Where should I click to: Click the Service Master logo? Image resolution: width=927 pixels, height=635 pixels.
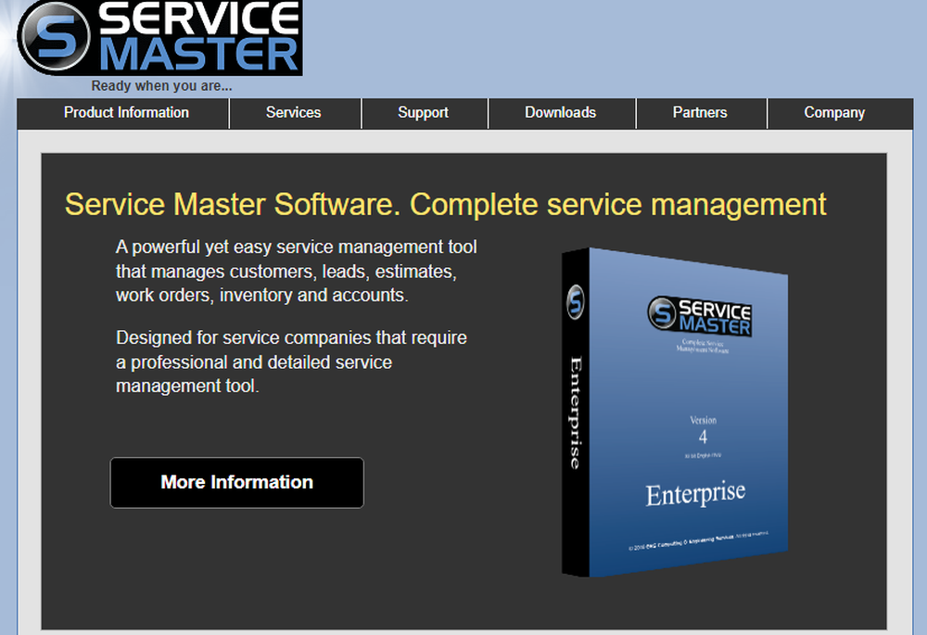pos(158,39)
